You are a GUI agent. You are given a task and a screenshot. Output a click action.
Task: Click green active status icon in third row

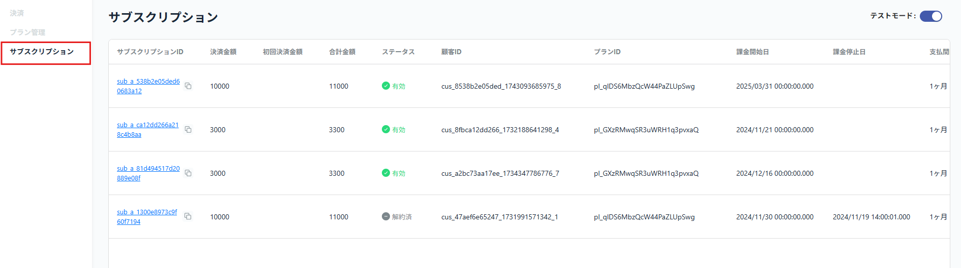click(x=386, y=173)
